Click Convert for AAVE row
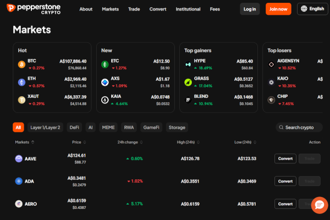The width and height of the screenshot is (330, 220). tap(285, 158)
